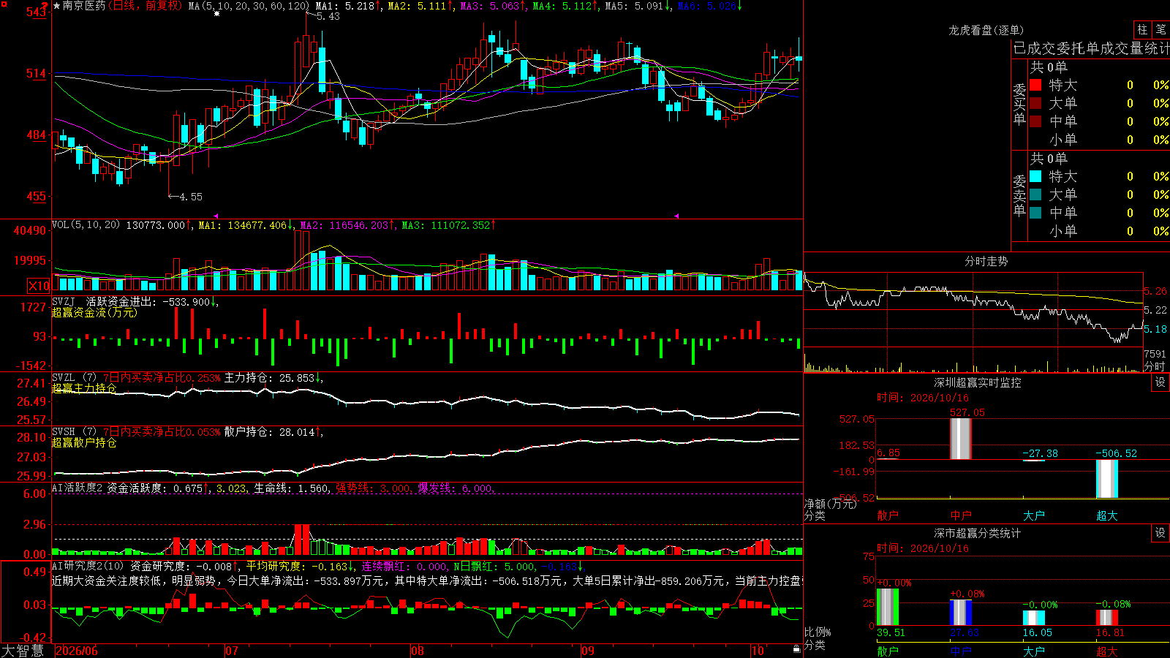This screenshot has height=658, width=1170.
Task: Click the dark red 大单 buy swatch
Action: pos(1035,103)
